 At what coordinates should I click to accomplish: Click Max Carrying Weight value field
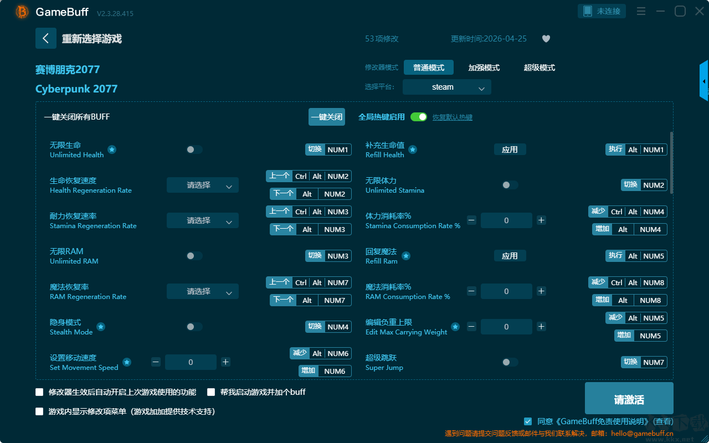pyautogui.click(x=506, y=327)
